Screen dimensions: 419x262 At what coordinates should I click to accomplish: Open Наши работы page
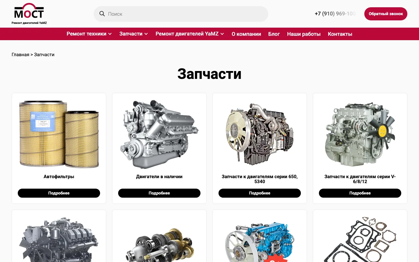coord(304,34)
